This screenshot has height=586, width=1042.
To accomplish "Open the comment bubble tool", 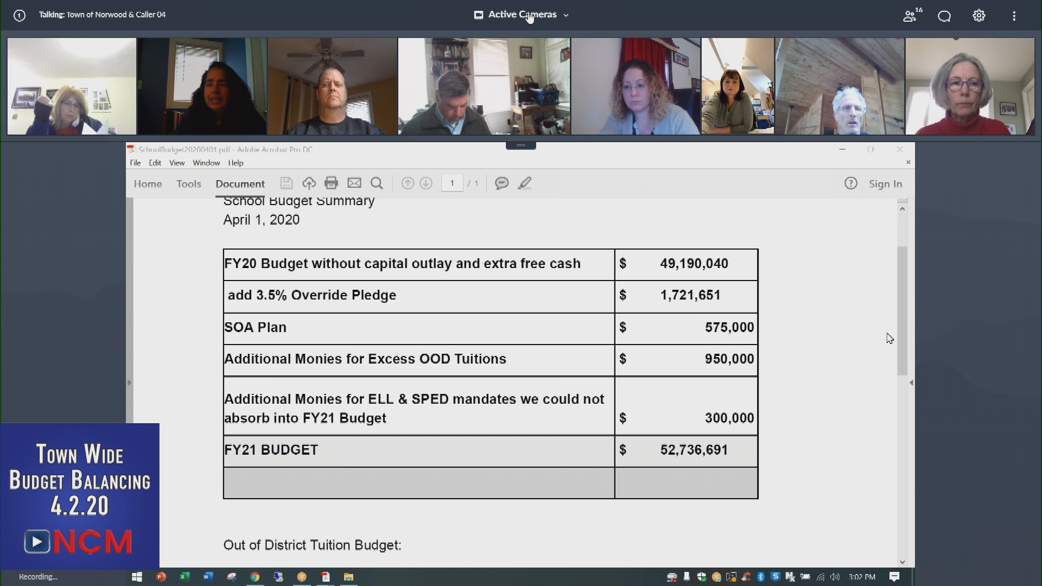I will pos(501,183).
